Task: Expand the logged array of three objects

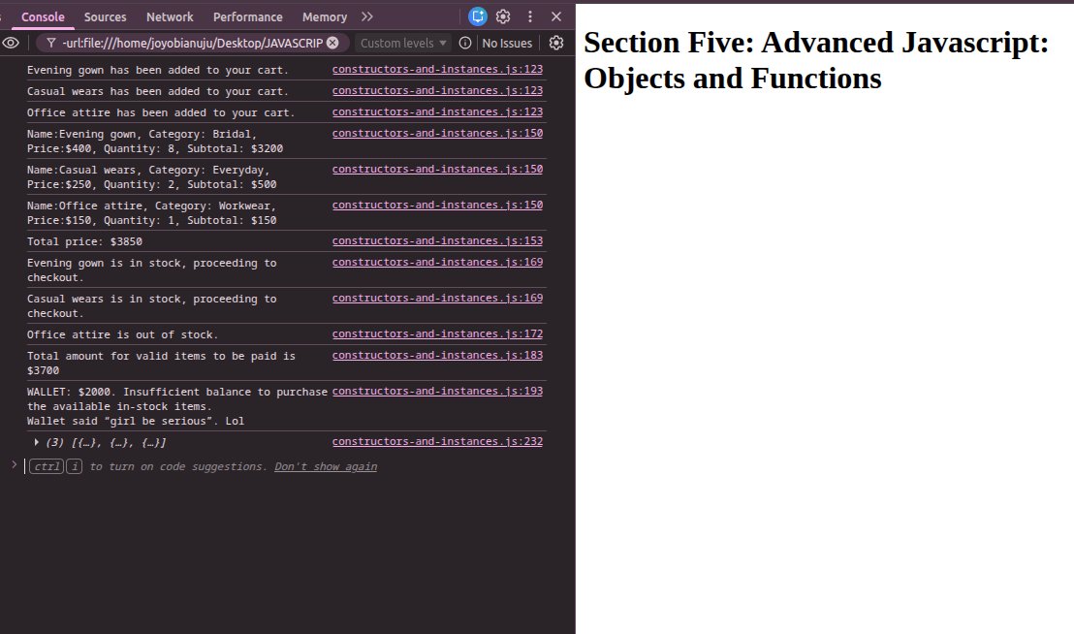Action: pyautogui.click(x=36, y=442)
